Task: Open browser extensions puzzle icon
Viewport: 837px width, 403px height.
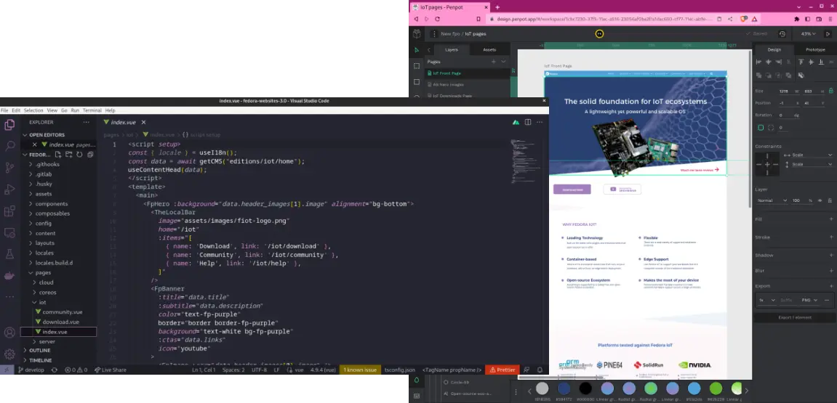Action: click(x=796, y=19)
